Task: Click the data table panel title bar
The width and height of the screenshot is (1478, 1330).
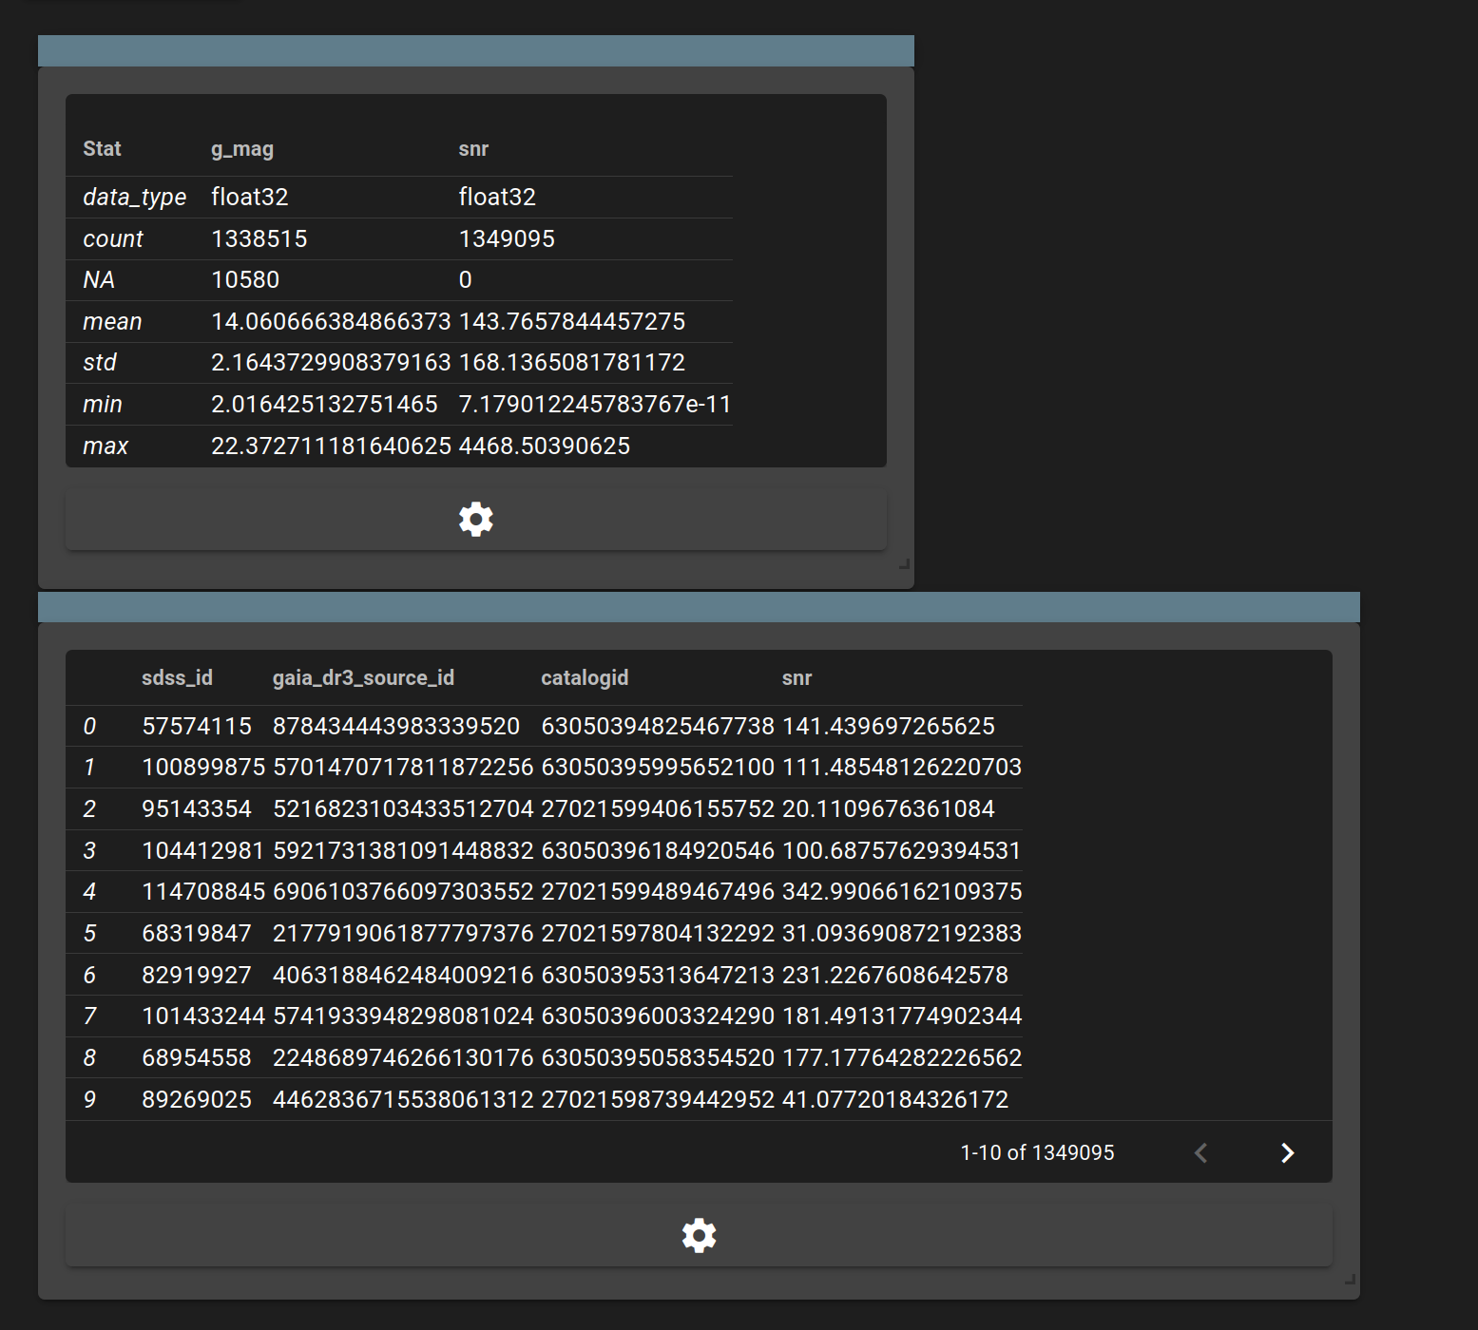Action: [x=699, y=607]
